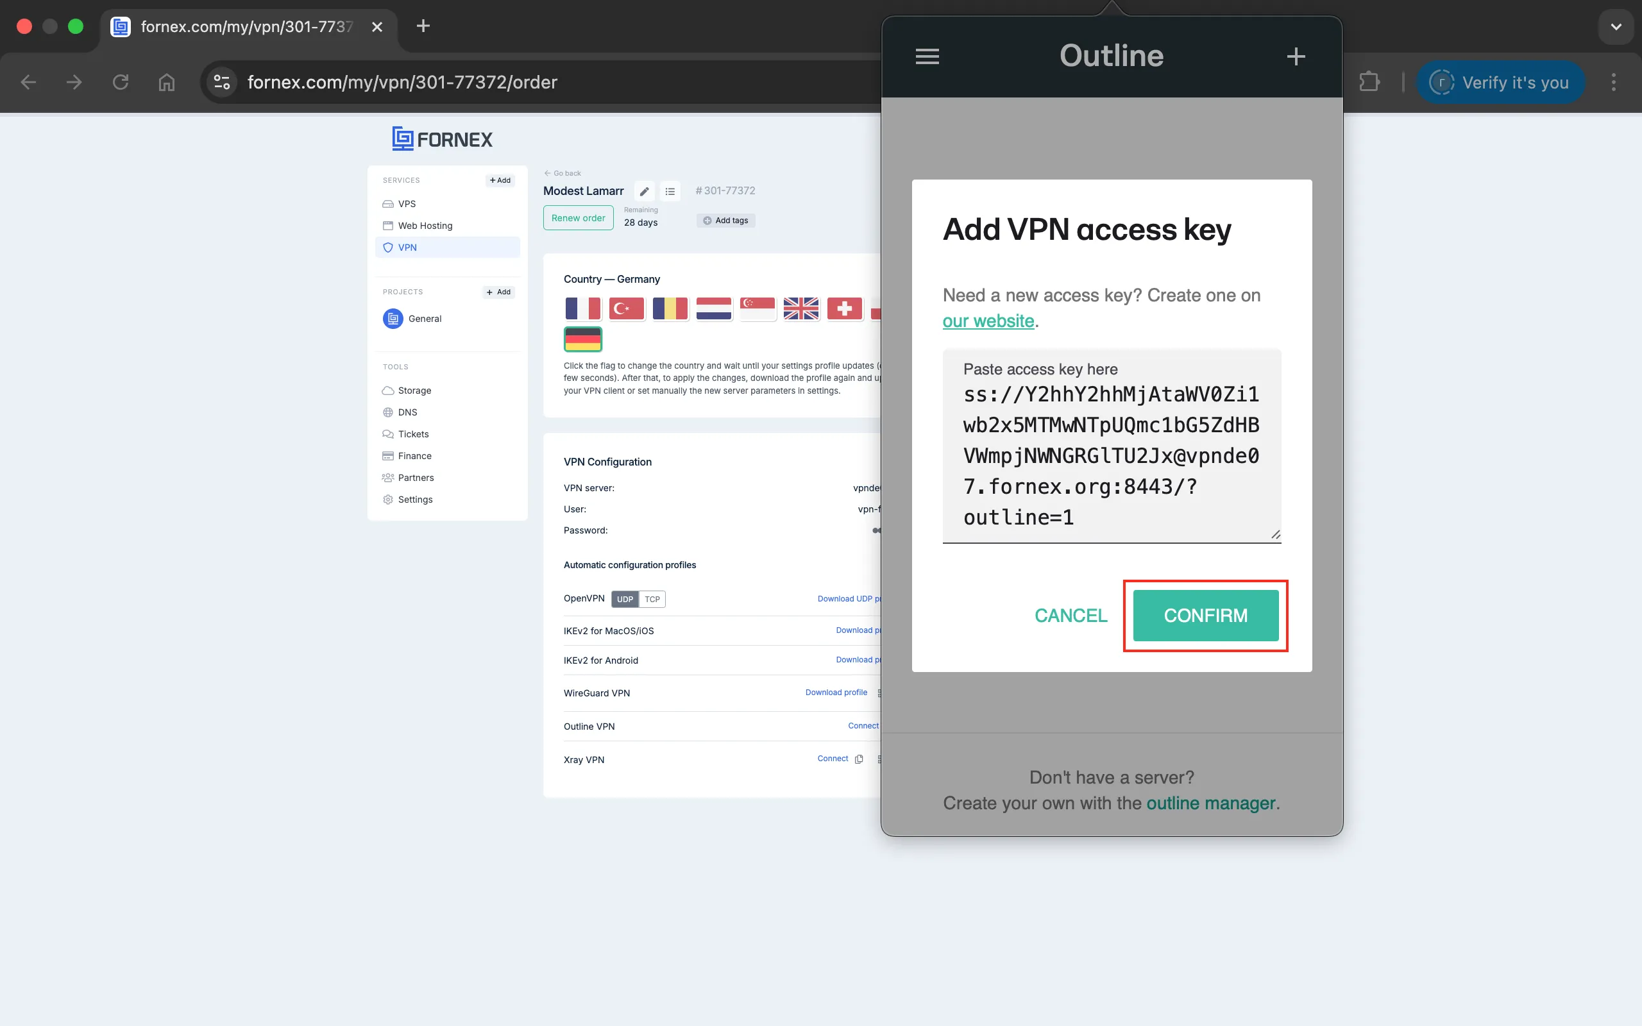Open the Chrome three-dot menu

tap(1614, 82)
